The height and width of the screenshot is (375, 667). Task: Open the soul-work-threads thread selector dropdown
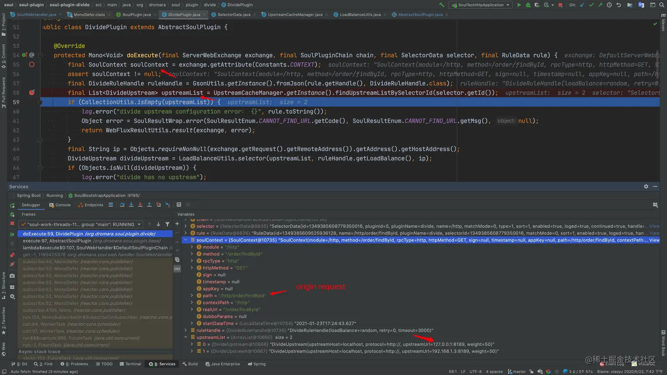pos(81,224)
